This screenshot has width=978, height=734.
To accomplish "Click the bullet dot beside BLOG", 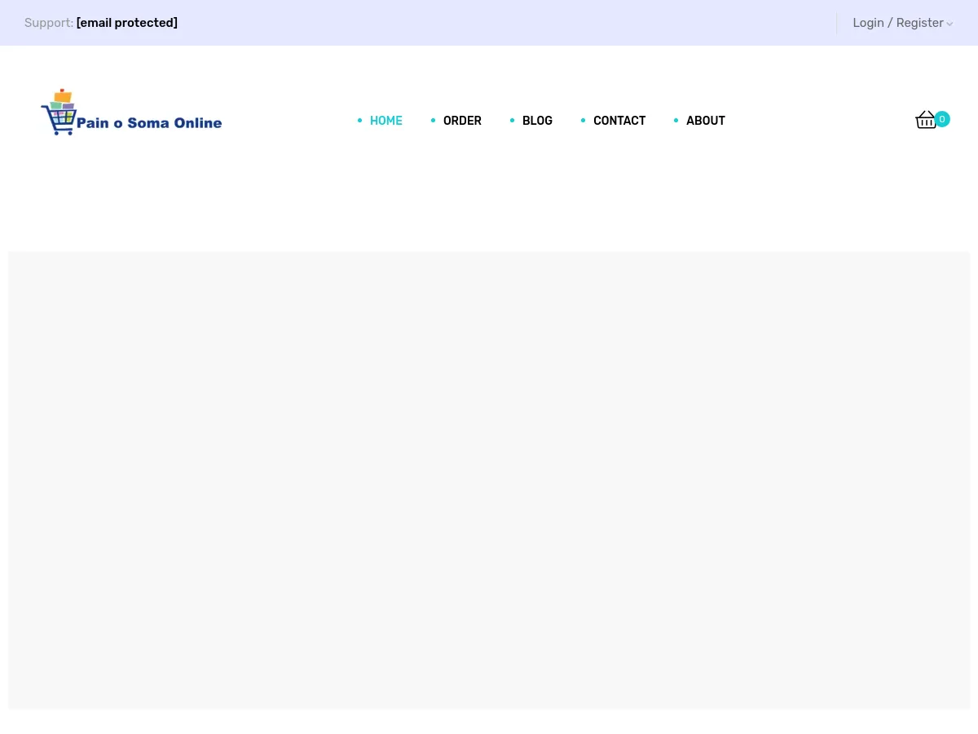I will click(x=512, y=120).
